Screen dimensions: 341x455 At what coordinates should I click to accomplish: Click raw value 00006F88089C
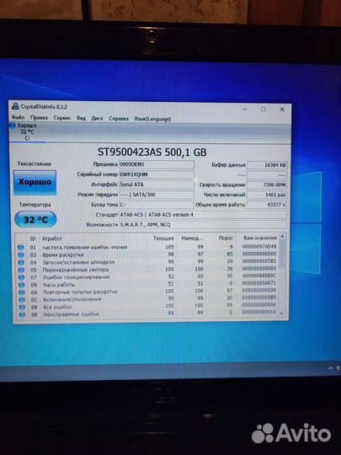(x=259, y=276)
